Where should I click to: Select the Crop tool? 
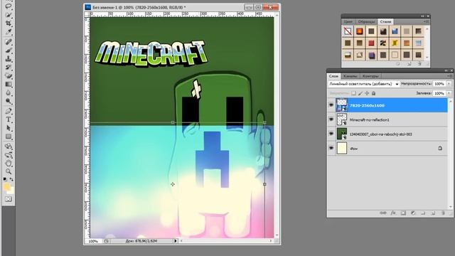(x=9, y=23)
